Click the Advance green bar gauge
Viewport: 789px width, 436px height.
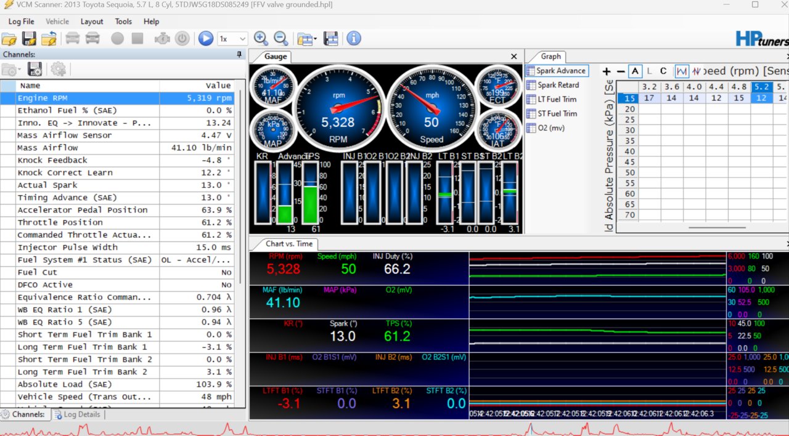[x=284, y=192]
